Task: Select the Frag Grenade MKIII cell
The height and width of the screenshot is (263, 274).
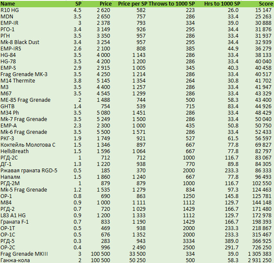Action: (24, 254)
